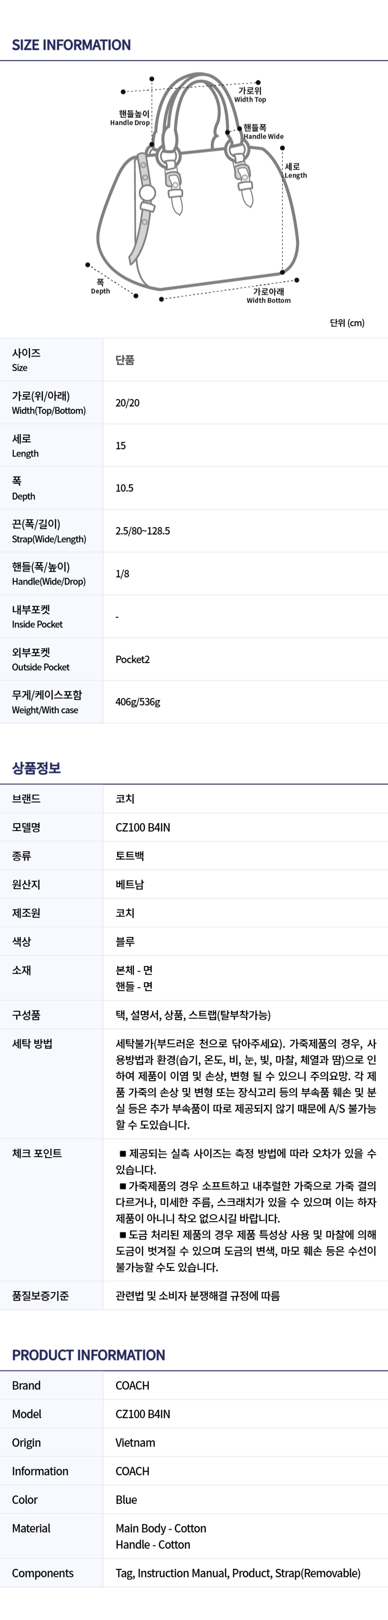Select the model name CZ100 B4IN in Korean table
The image size is (388, 1620).
pos(142,827)
